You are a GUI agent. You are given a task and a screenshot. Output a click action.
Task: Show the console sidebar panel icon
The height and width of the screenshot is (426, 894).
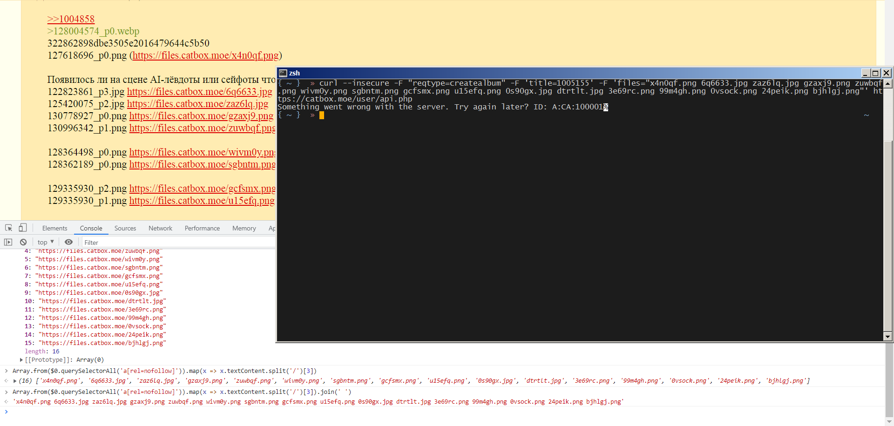pos(8,242)
